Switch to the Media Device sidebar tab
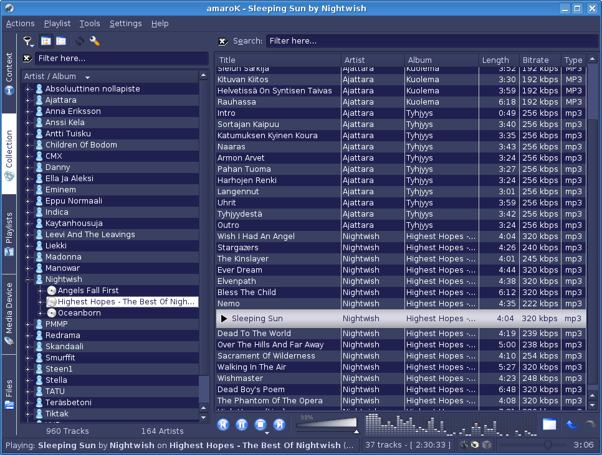The image size is (602, 455). tap(9, 314)
